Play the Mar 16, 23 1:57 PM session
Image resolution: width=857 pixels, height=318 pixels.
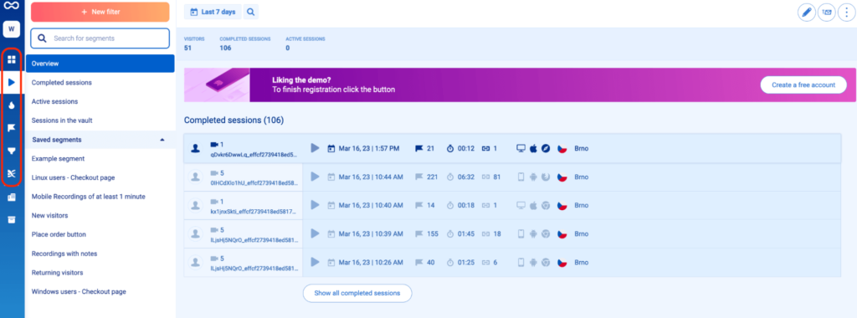(315, 148)
